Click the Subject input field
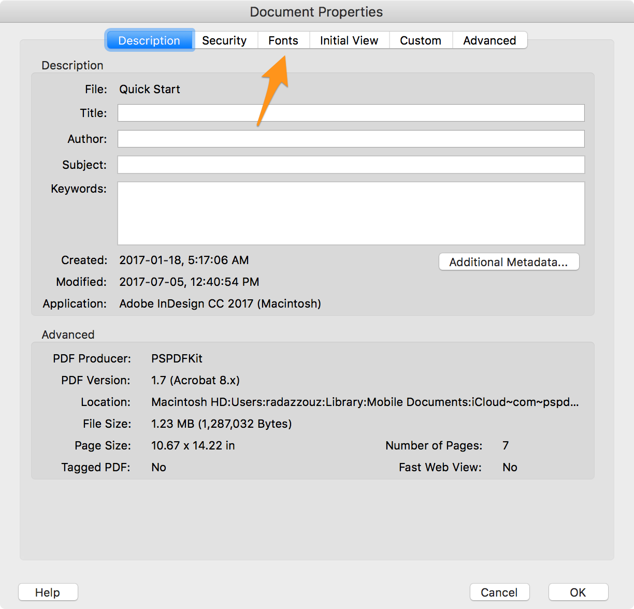The width and height of the screenshot is (634, 609). (x=351, y=164)
